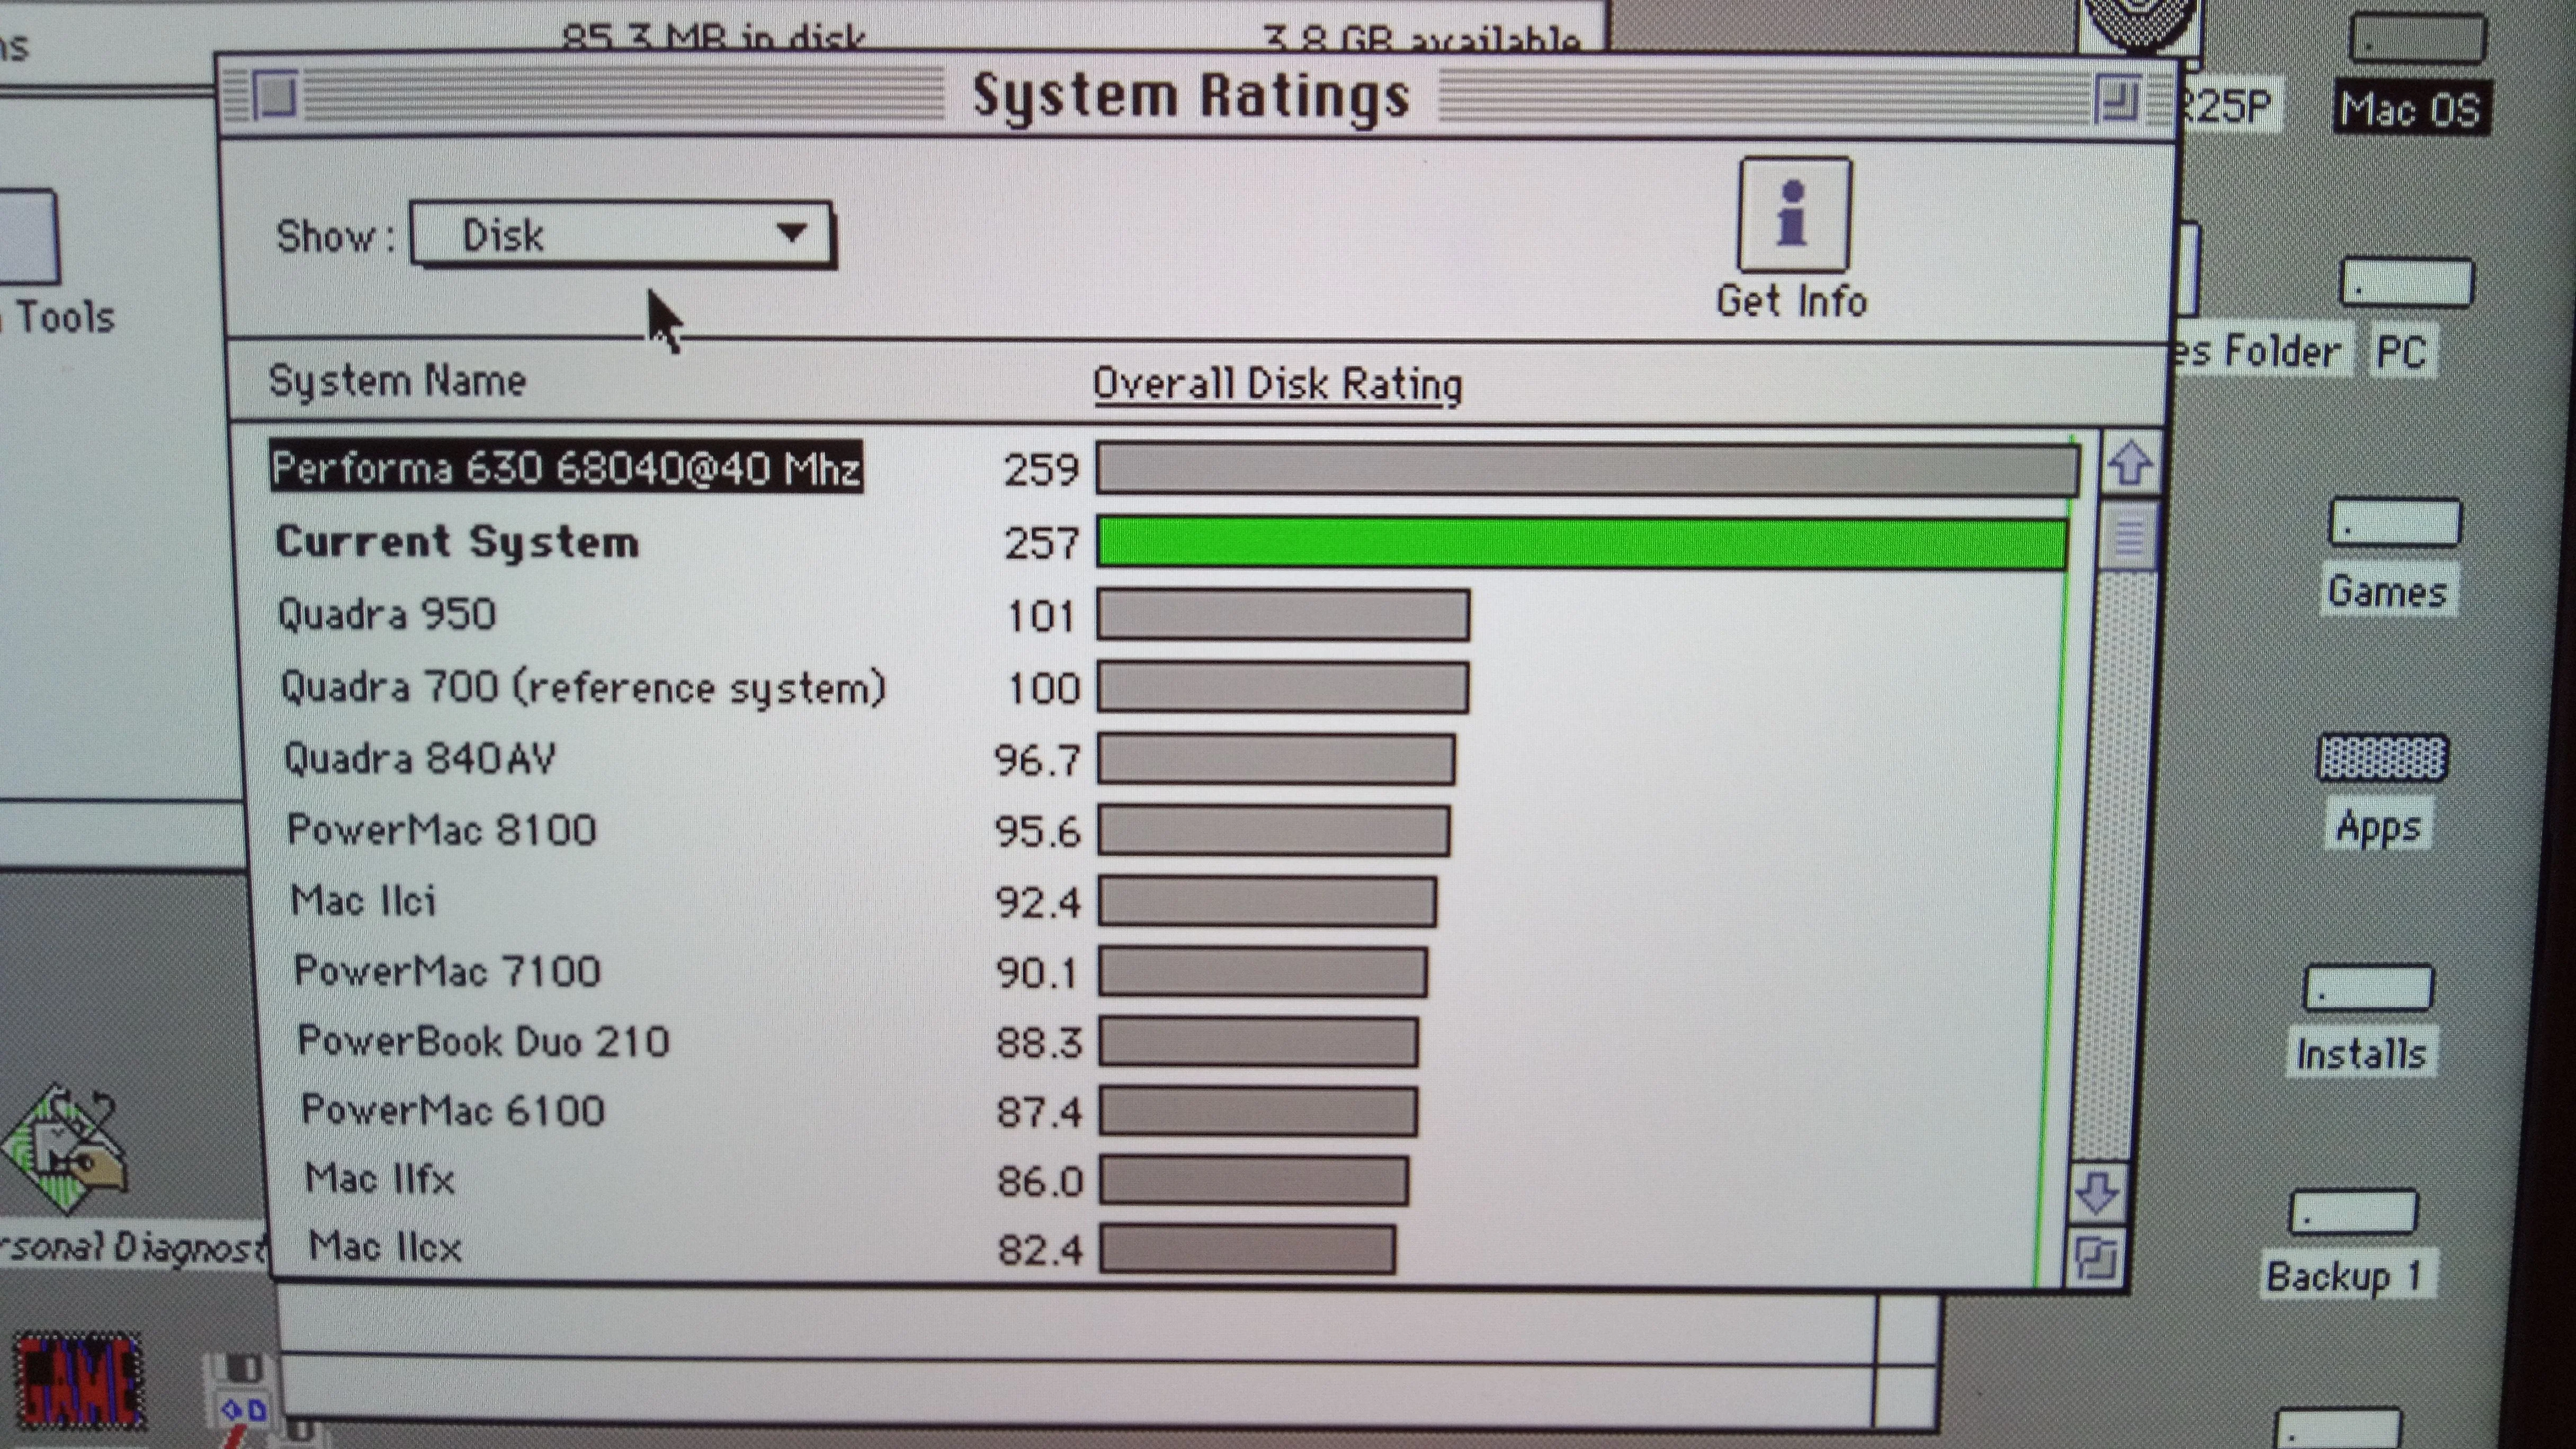
Task: Click the scrollbar thumb in ratings list
Action: 2129,536
